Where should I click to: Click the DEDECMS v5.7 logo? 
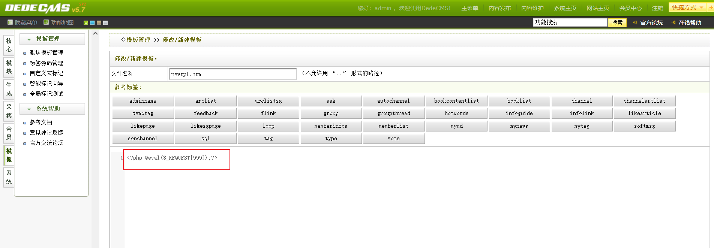click(x=45, y=8)
